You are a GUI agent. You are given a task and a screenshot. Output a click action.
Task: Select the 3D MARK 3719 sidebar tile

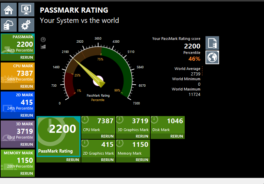pos(18,131)
